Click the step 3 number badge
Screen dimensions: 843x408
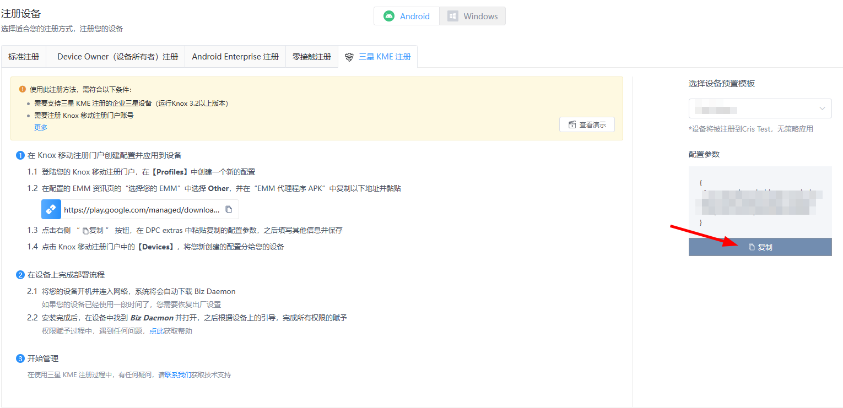point(20,358)
